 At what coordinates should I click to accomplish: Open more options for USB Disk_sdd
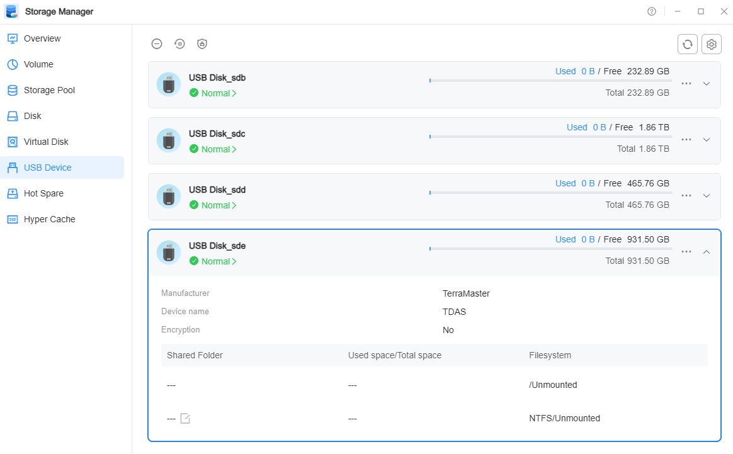point(686,196)
